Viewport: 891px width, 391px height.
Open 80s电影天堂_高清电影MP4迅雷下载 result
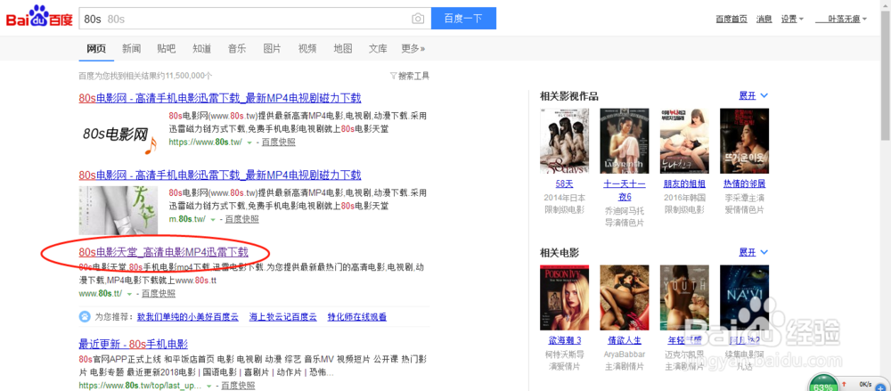coord(164,252)
